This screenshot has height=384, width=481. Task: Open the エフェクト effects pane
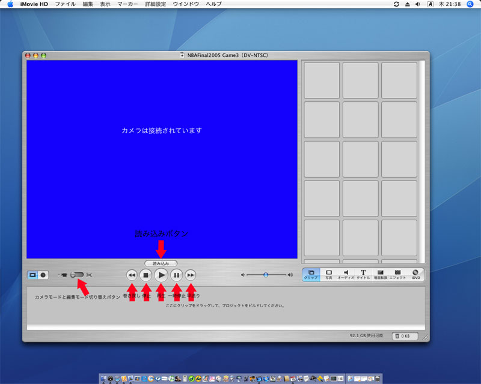[397, 275]
